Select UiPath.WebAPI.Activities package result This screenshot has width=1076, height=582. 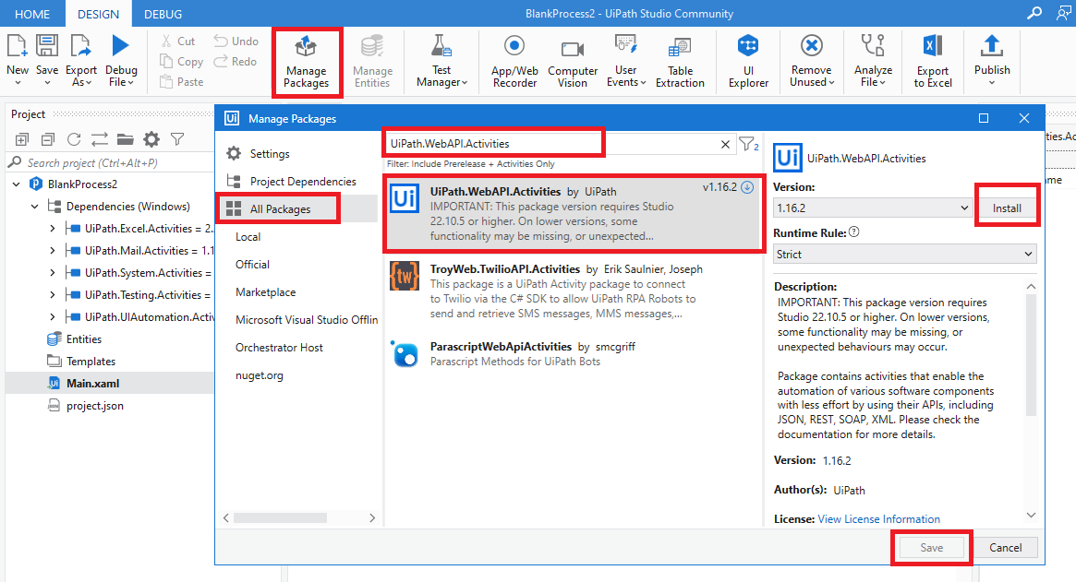tap(574, 213)
